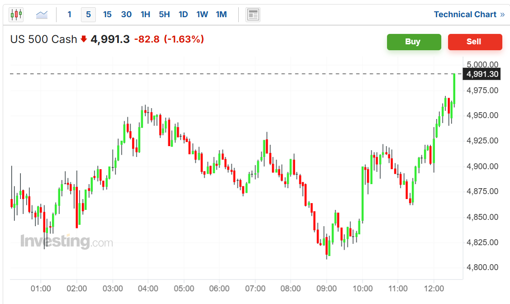Click the 04:00 time axis label
Screen dimensions: 510x304
[148, 289]
